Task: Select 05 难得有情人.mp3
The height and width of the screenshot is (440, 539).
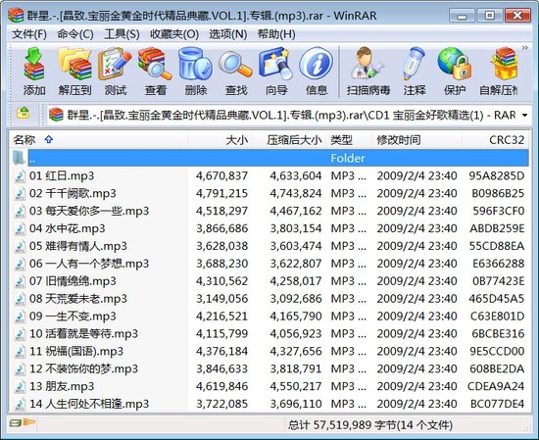Action: click(269, 246)
